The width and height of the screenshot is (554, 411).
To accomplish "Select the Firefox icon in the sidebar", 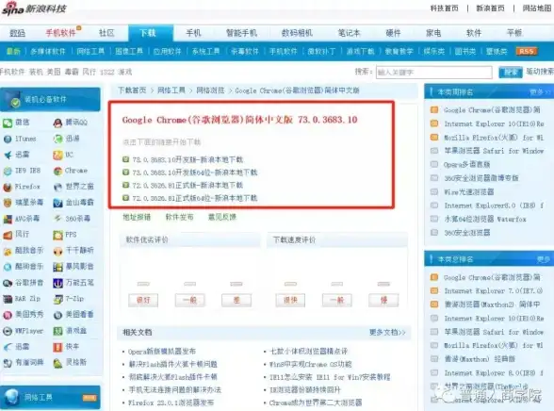I will [x=8, y=187].
